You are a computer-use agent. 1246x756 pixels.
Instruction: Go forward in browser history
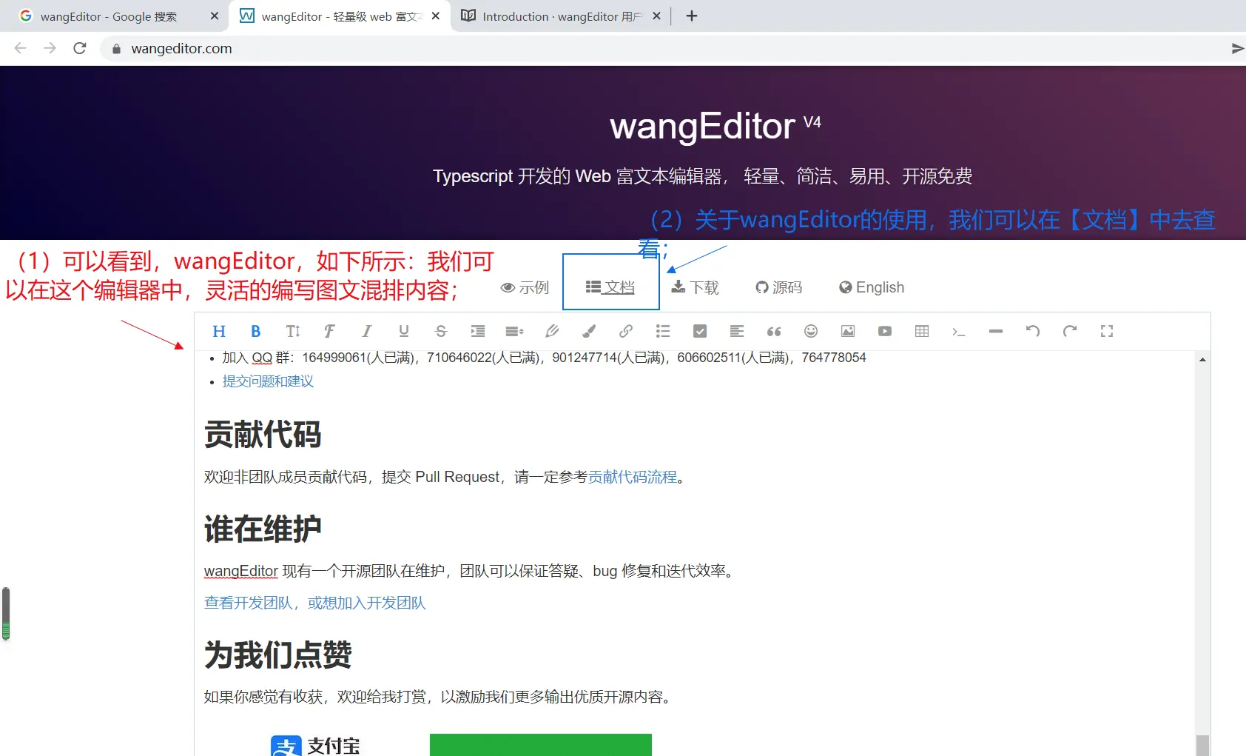(x=50, y=48)
